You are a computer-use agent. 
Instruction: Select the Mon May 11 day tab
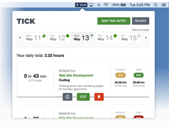(35, 37)
